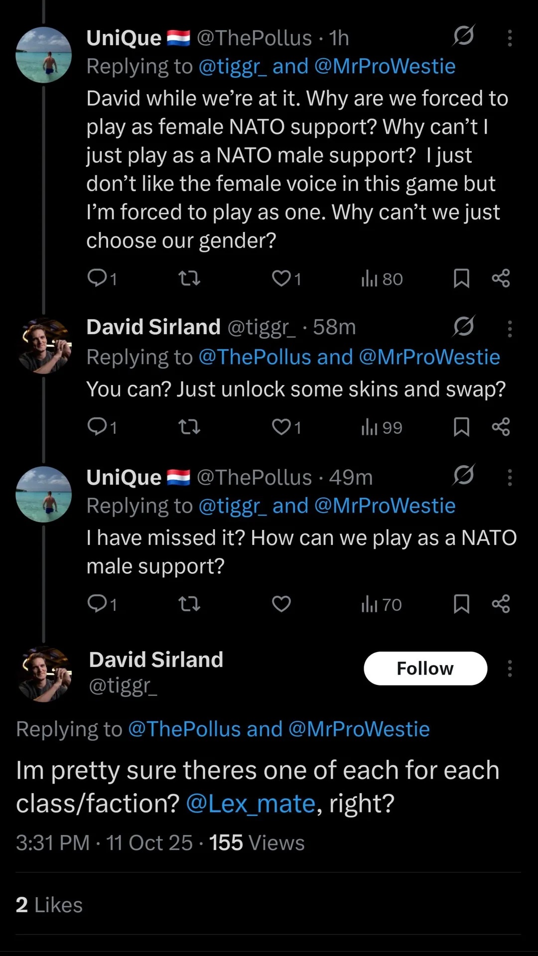The width and height of the screenshot is (538, 956).
Task: Share UniQue's tweet from 1h ago
Action: tap(501, 278)
